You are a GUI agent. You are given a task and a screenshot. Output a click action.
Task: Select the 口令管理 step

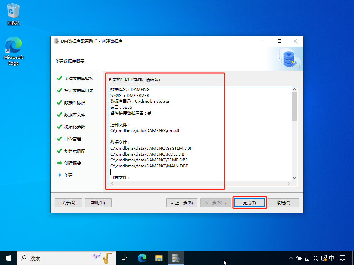click(x=73, y=139)
